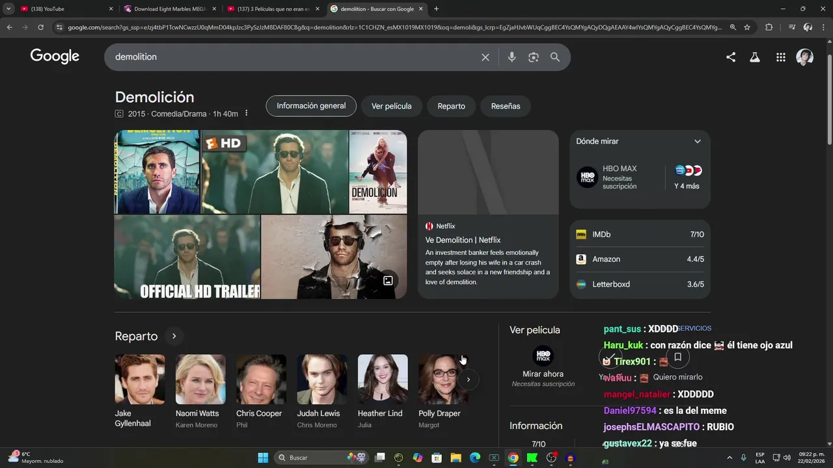The width and height of the screenshot is (833, 468).
Task: Click Mirar ahora on HBO Max
Action: (x=543, y=374)
